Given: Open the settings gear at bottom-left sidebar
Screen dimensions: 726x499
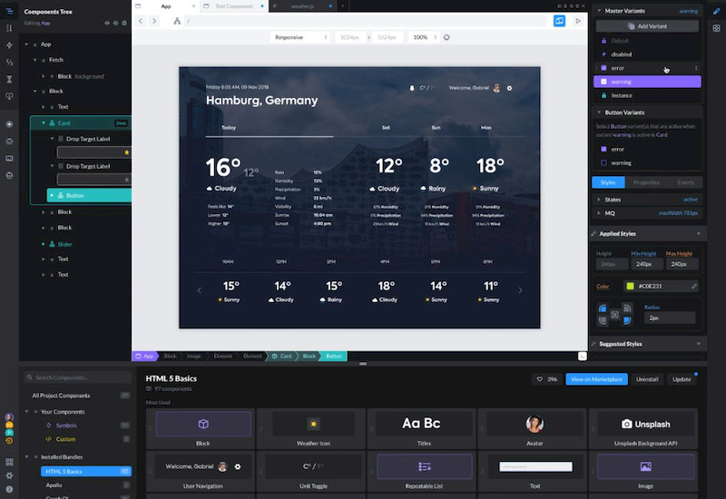Looking at the screenshot, I should click(x=9, y=475).
